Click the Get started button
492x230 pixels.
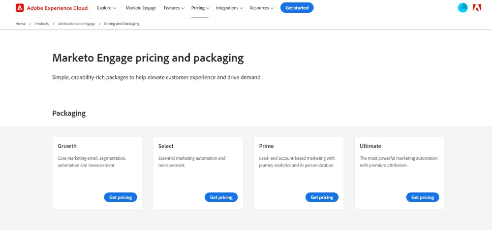(297, 8)
